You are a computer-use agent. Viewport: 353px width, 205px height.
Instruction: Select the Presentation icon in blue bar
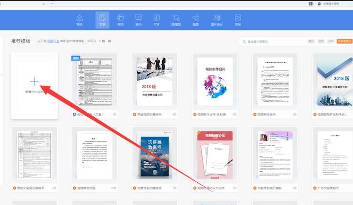(139, 20)
